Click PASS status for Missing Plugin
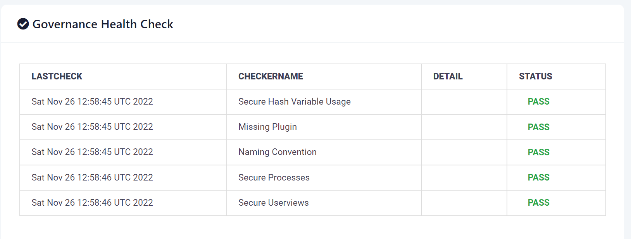The width and height of the screenshot is (631, 239). click(538, 127)
